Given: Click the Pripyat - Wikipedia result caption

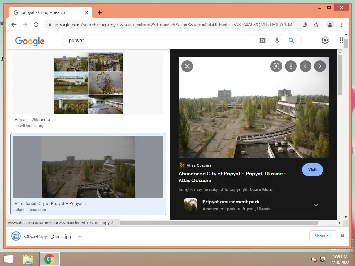Looking at the screenshot, I should [32, 119].
